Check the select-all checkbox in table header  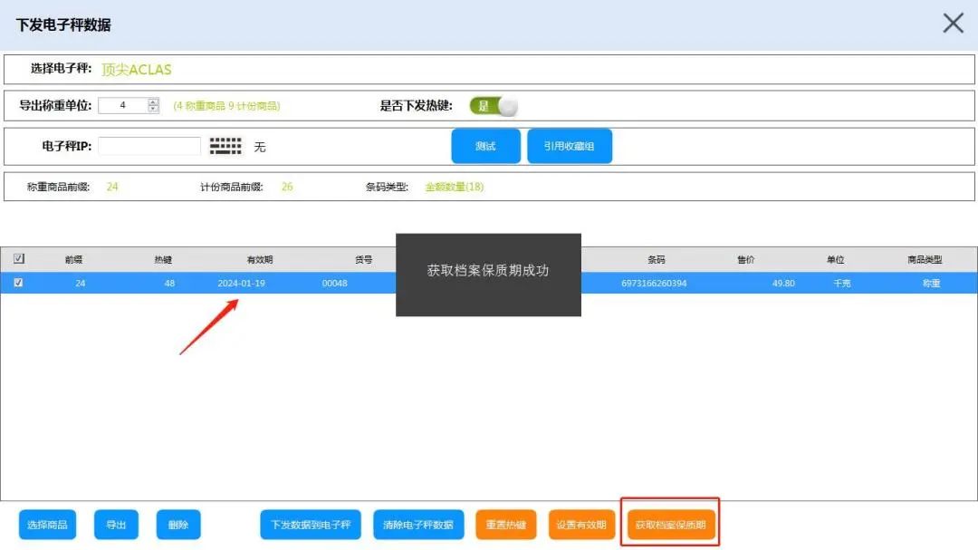(x=19, y=259)
